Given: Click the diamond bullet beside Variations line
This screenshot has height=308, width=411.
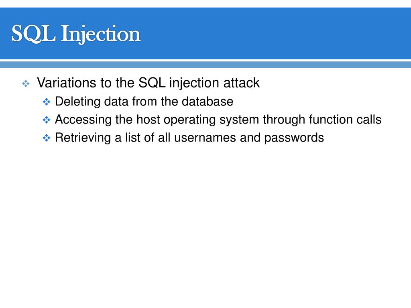Looking at the screenshot, I should click(26, 84).
